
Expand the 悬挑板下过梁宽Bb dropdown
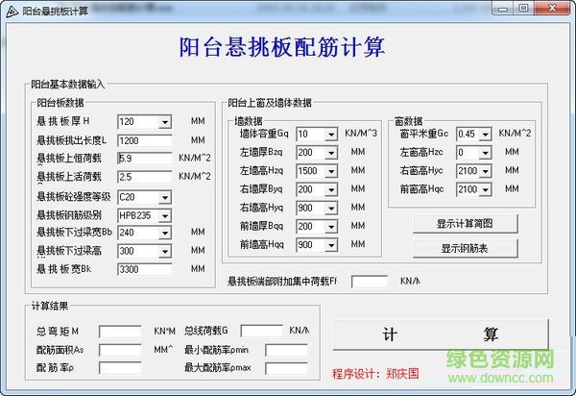(x=165, y=233)
